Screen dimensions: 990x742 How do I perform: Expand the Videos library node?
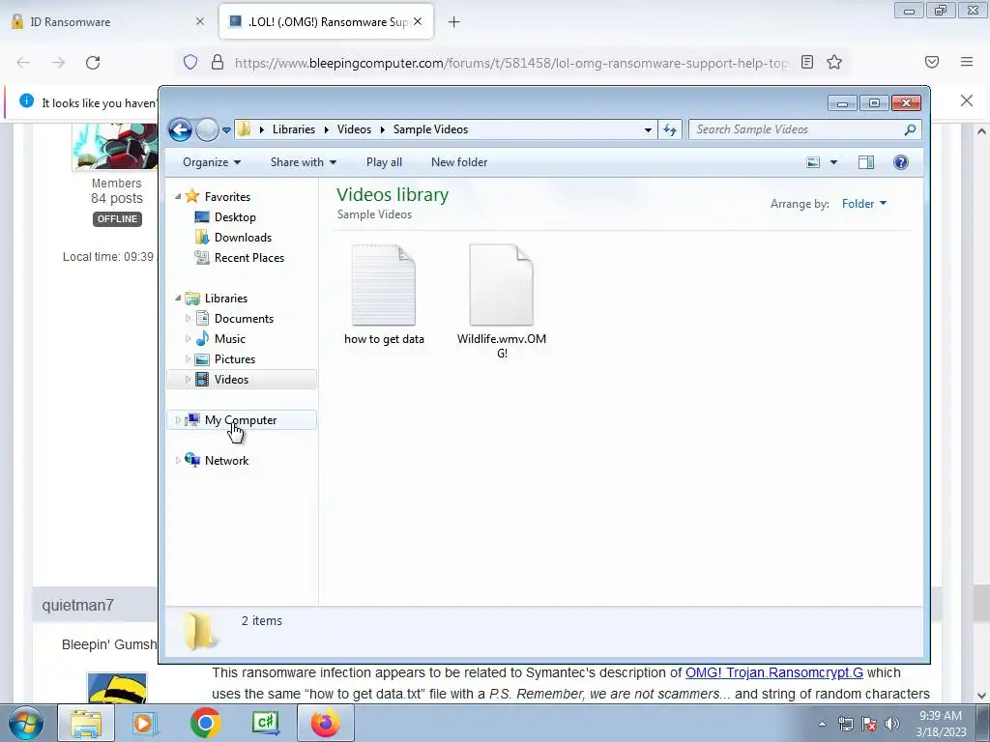(x=188, y=379)
